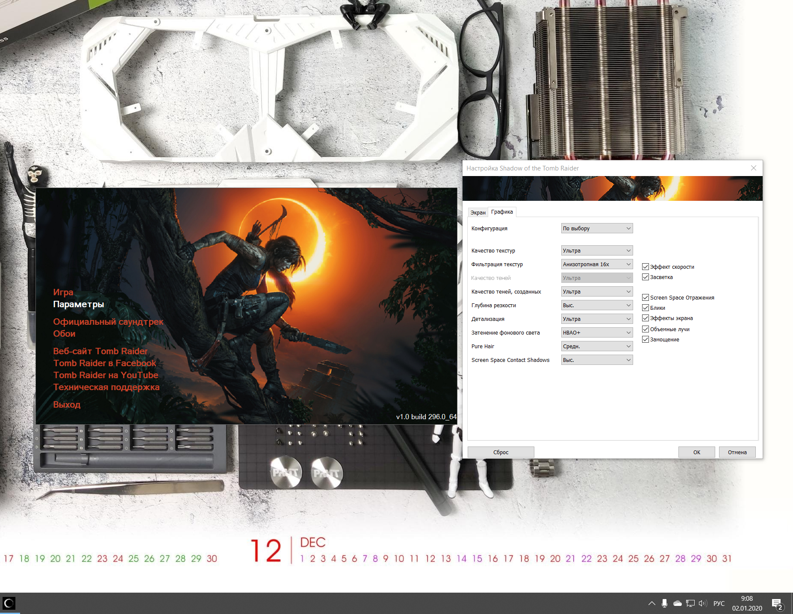Open the Tomb Raider в Facebook link

[x=105, y=363]
